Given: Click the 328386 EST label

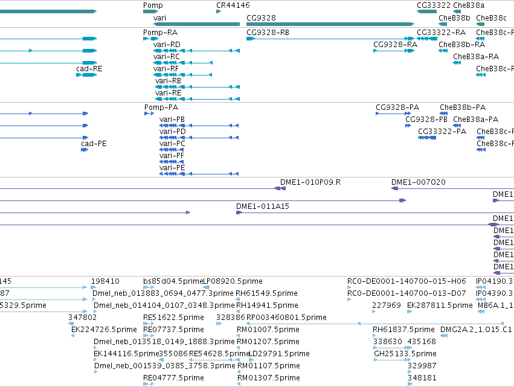Looking at the screenshot, I should coord(231,318).
